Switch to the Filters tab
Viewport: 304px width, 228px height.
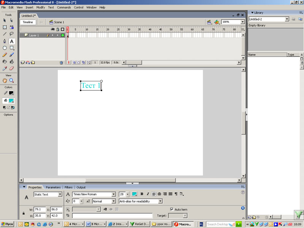point(68,187)
